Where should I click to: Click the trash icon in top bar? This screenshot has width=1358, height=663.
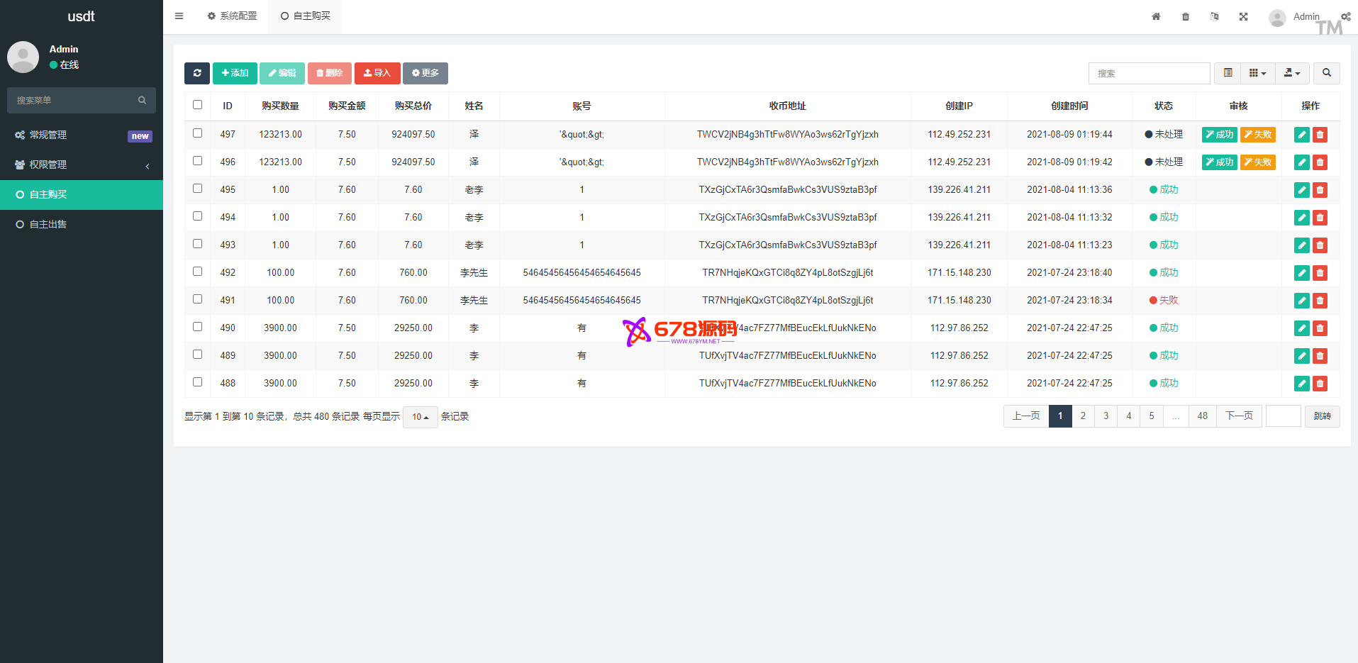pyautogui.click(x=1186, y=16)
